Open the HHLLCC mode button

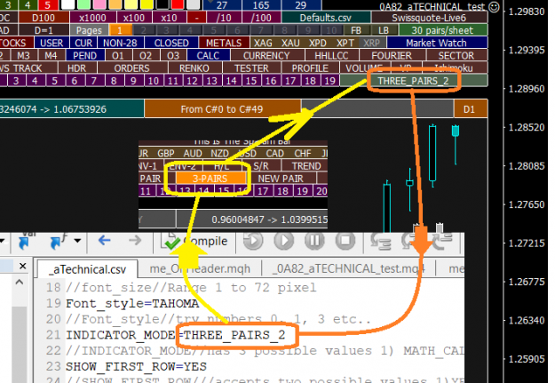(331, 56)
